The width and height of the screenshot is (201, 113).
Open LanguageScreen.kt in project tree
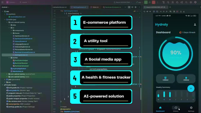[21, 44]
